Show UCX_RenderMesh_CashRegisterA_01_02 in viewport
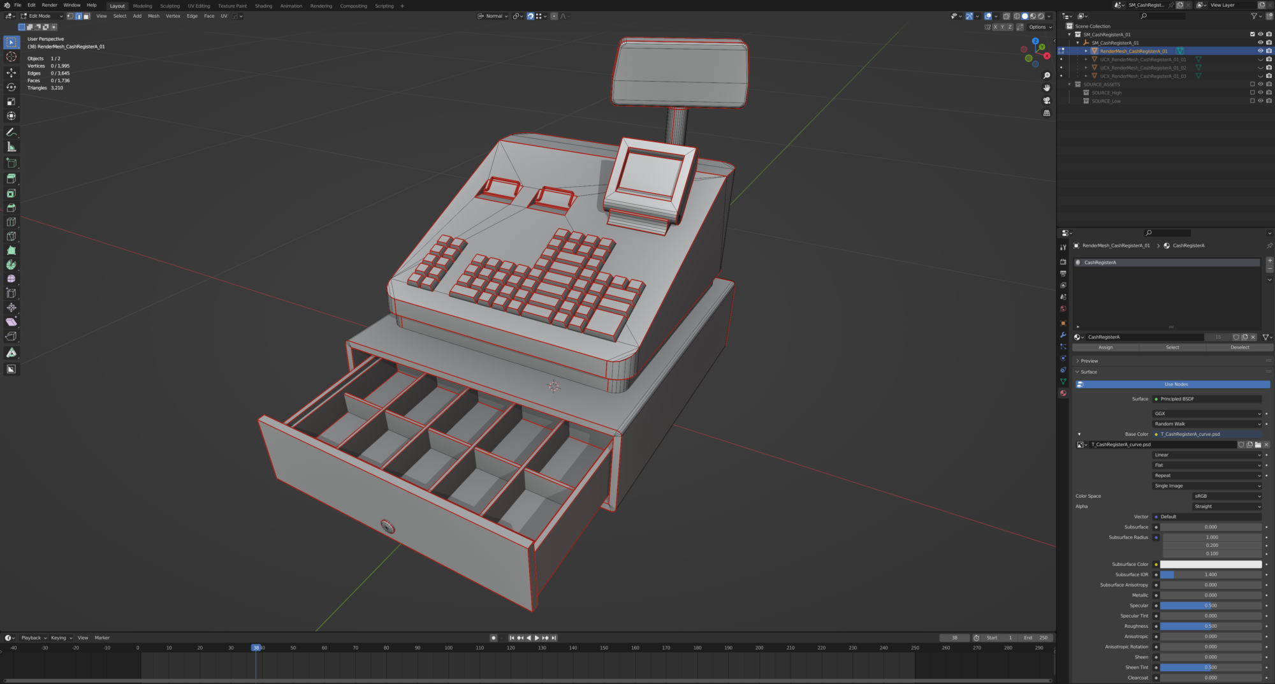Screen dimensions: 1275x684 coord(1260,68)
